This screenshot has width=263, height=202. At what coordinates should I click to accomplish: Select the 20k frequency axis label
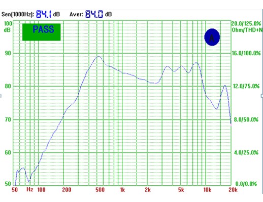[233, 190]
